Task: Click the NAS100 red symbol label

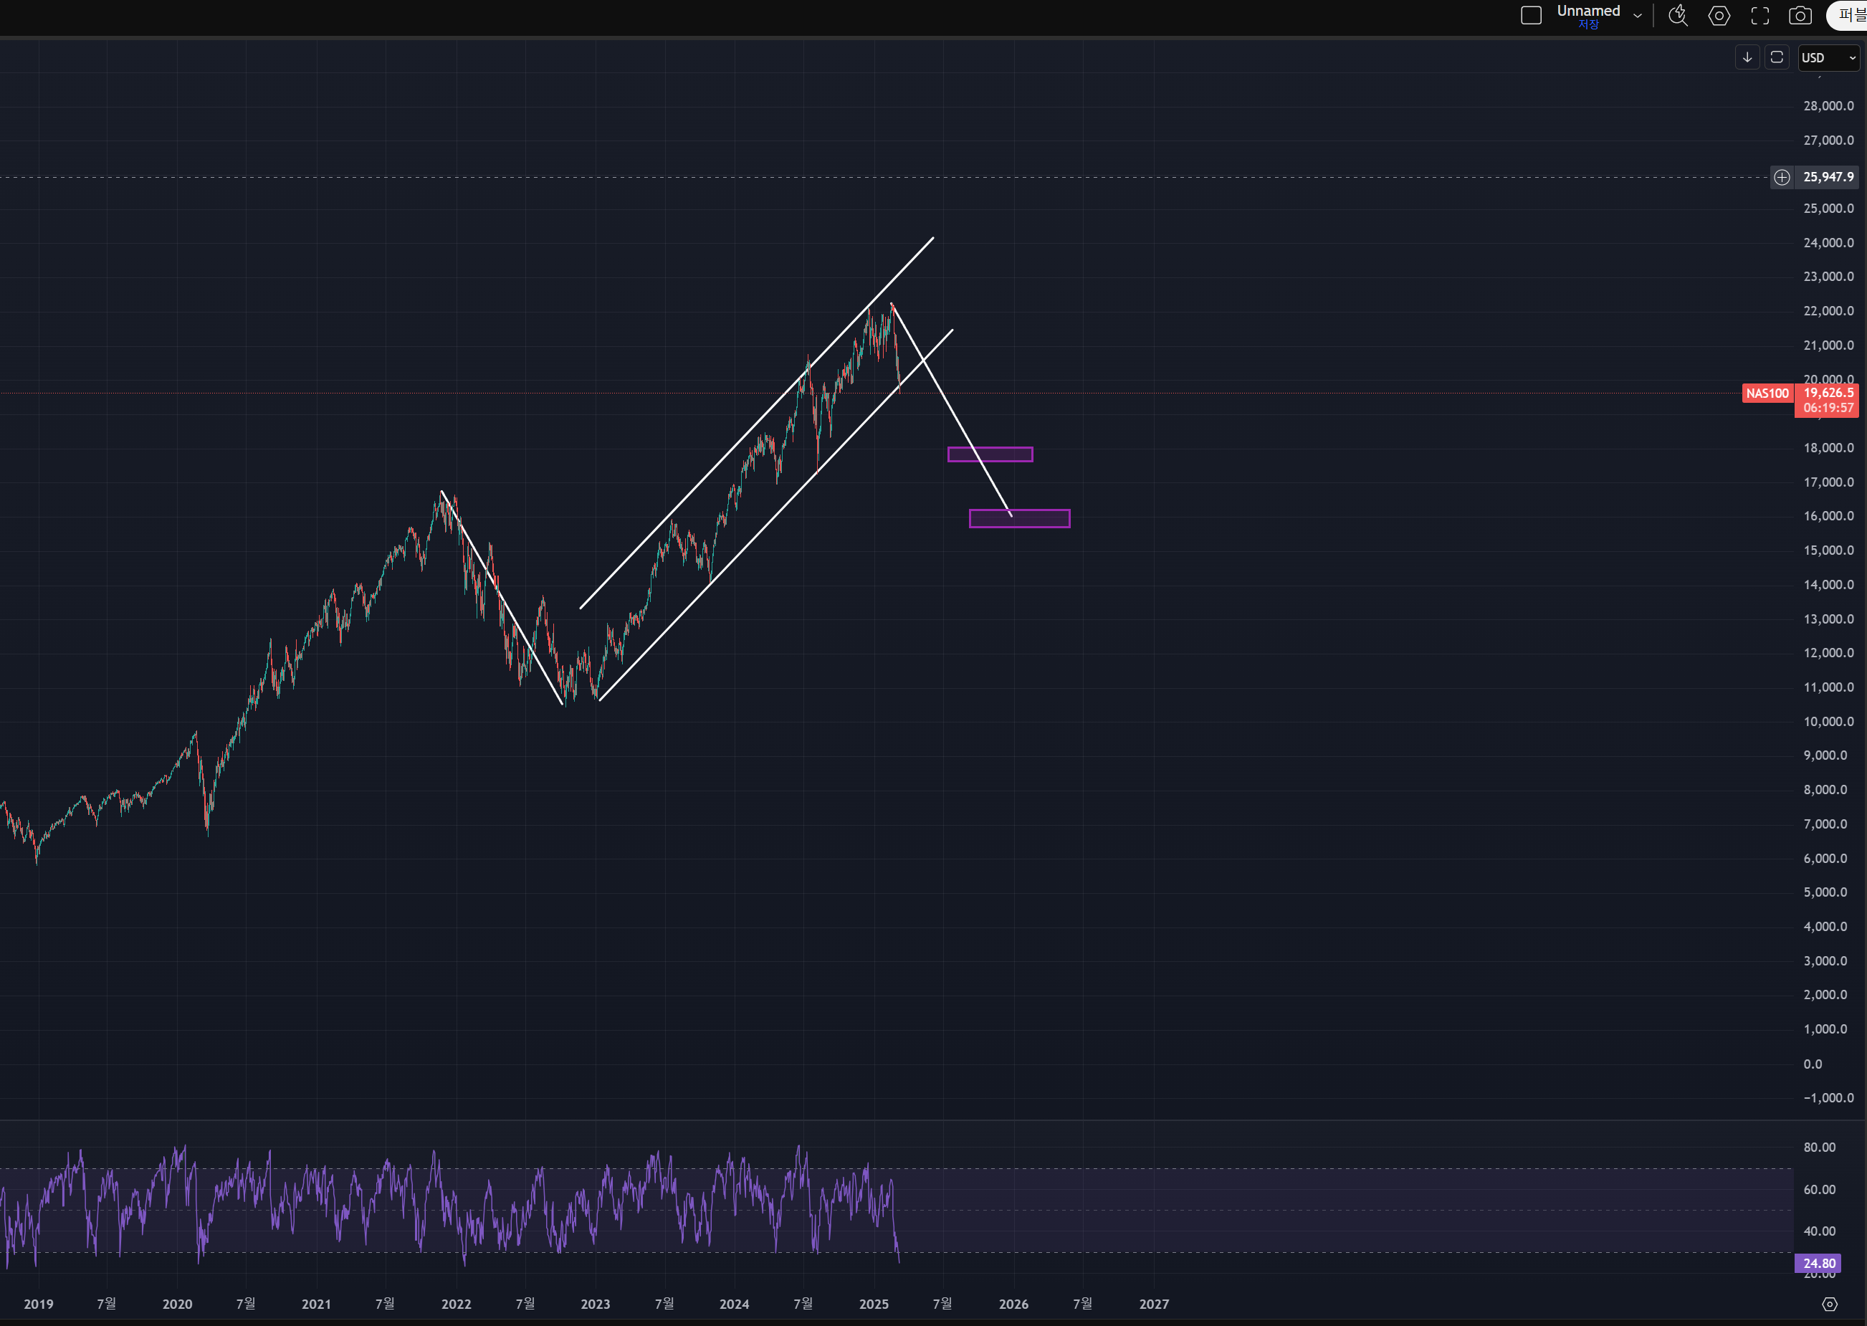Action: (x=1767, y=393)
